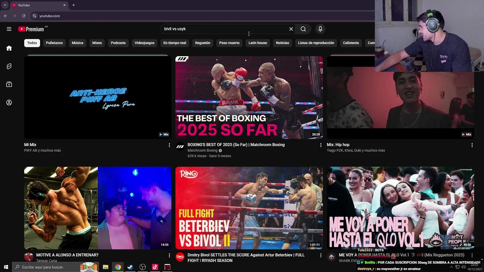The width and height of the screenshot is (484, 272).
Task: Open the SHARK EVENTS channel avatar
Action: pyautogui.click(x=331, y=257)
